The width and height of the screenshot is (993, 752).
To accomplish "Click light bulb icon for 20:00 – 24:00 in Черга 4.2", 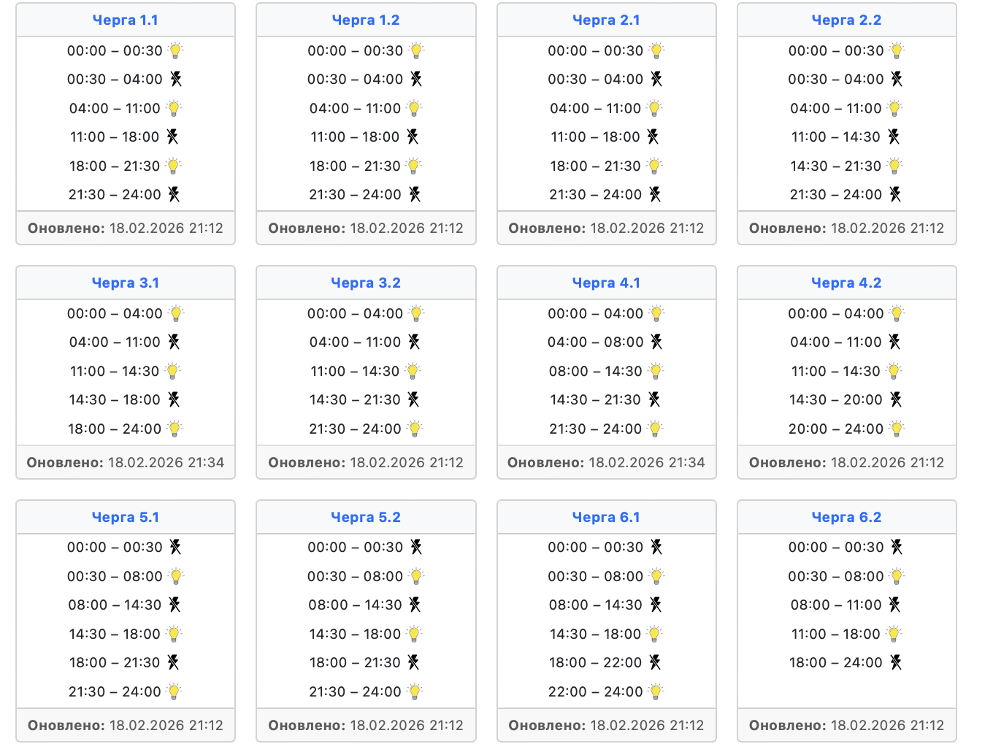I will pos(897,429).
